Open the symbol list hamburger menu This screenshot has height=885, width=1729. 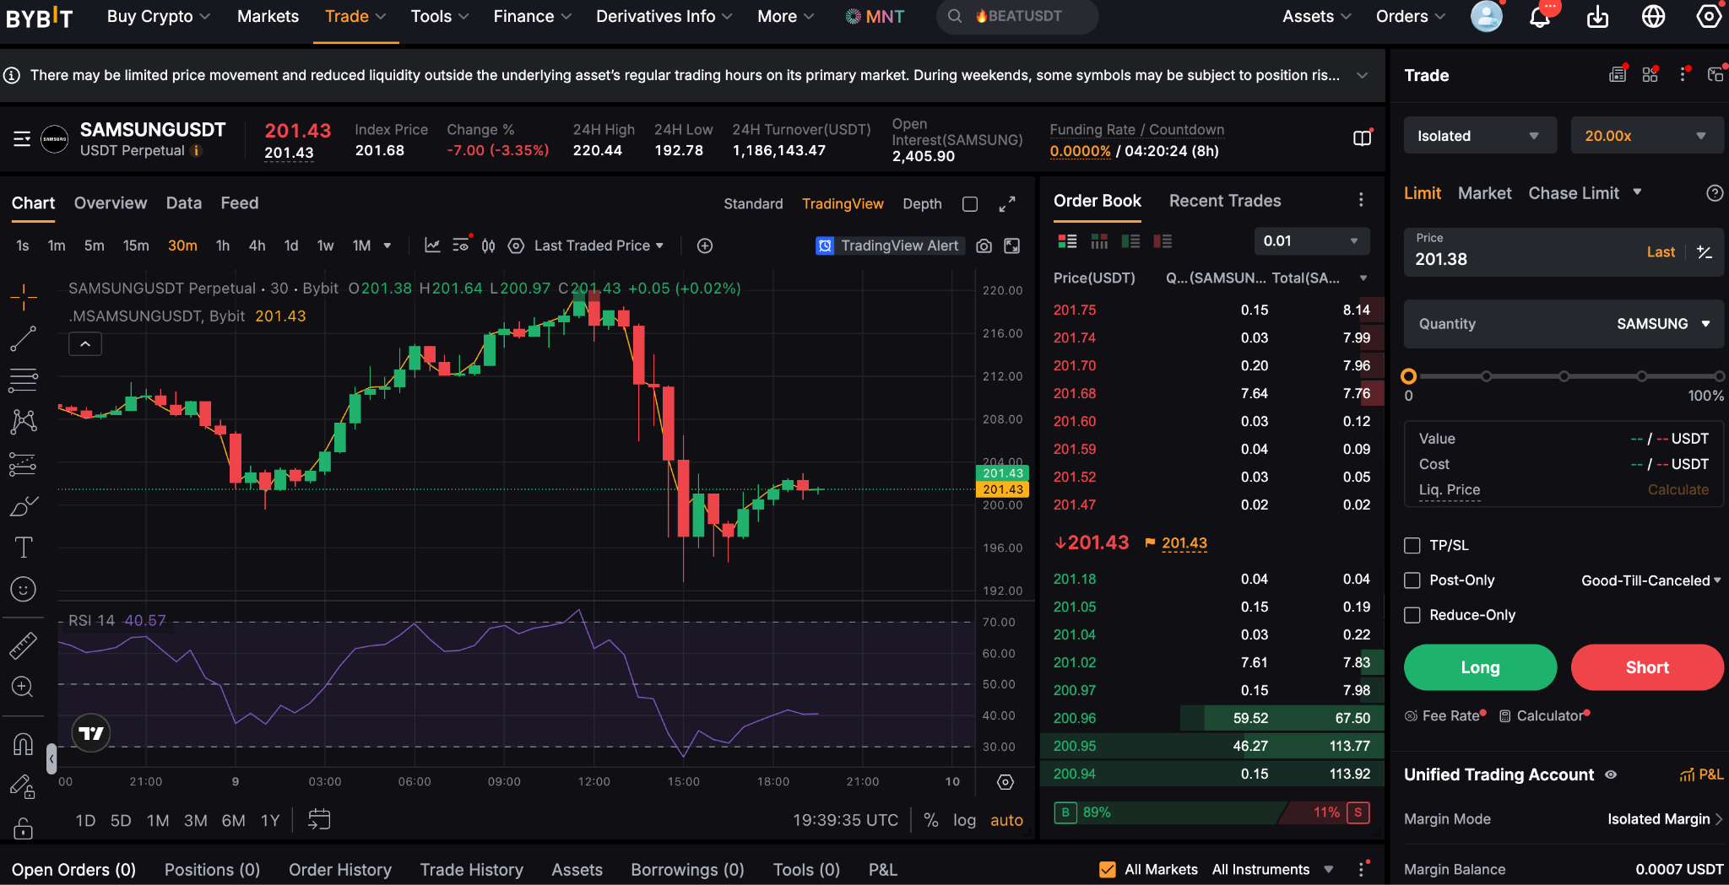(x=22, y=138)
